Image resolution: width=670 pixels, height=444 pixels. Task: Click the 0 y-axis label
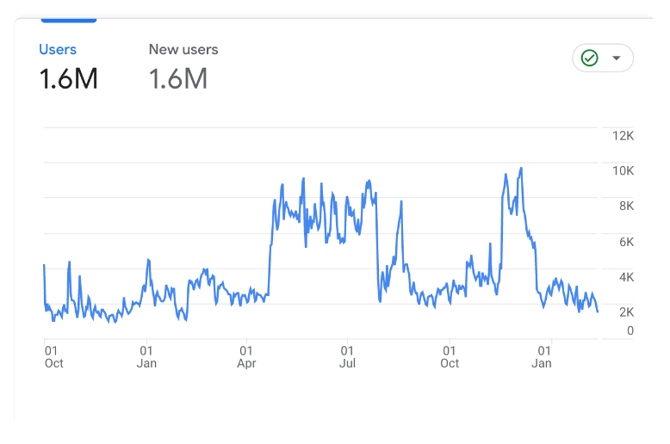pyautogui.click(x=630, y=331)
